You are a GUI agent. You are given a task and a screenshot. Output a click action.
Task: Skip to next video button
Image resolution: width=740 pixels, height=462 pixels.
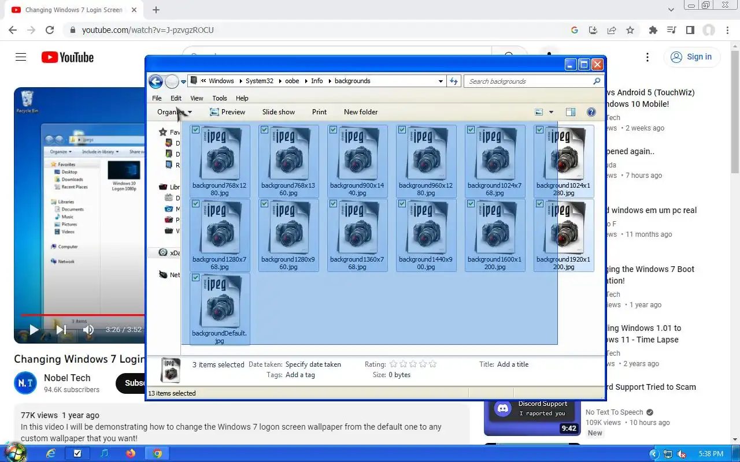coord(61,330)
